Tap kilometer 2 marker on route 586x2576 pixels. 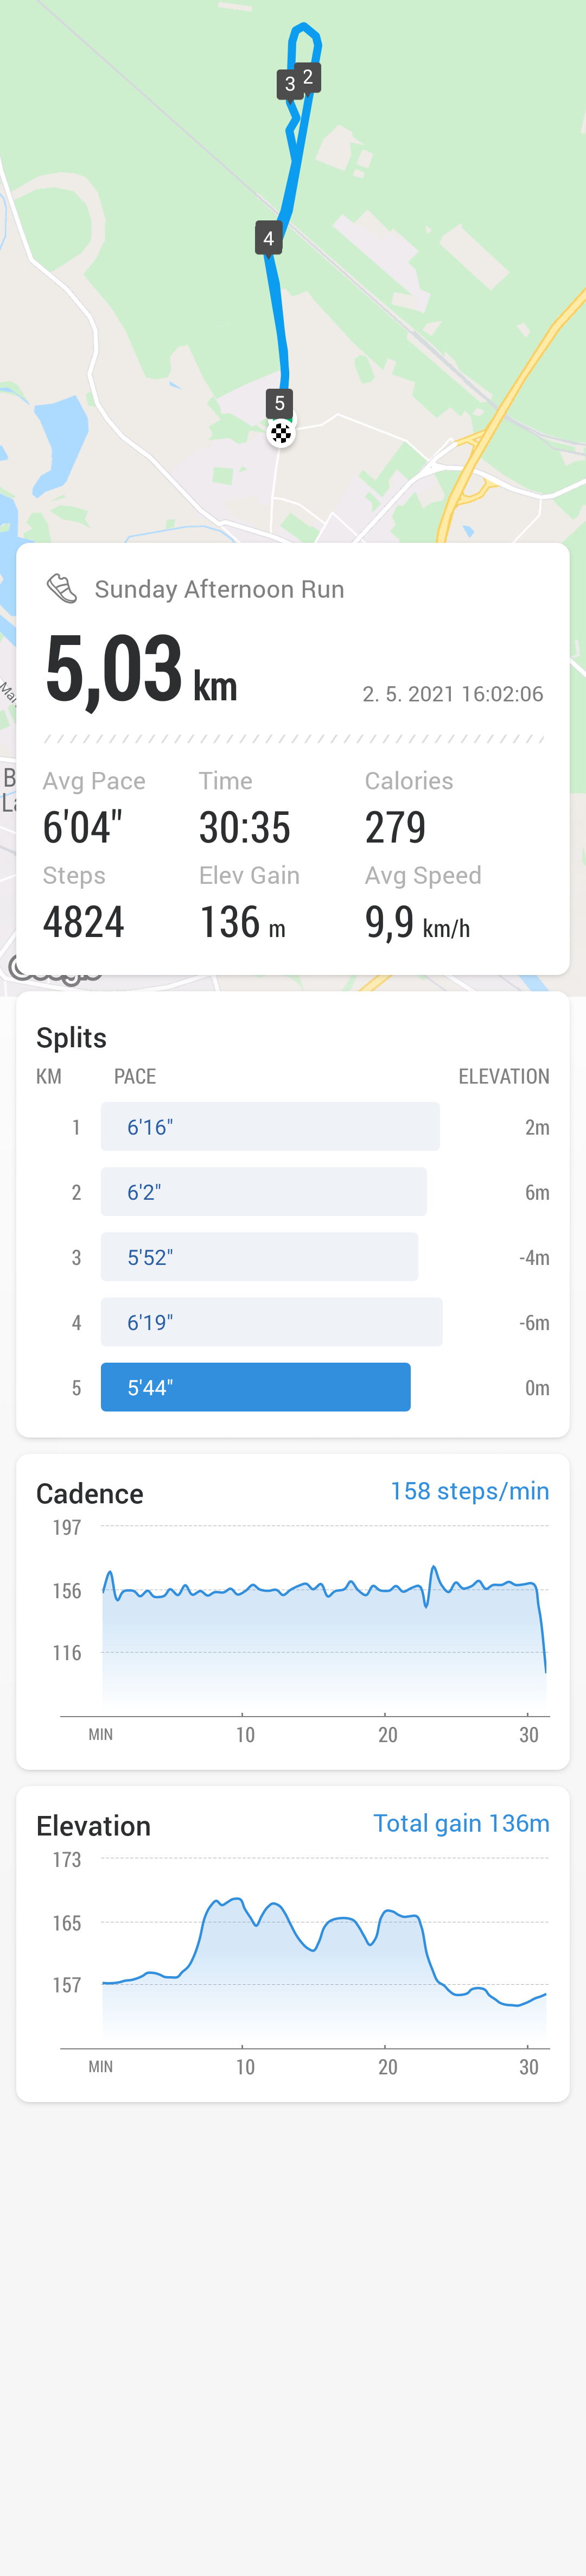(x=309, y=77)
